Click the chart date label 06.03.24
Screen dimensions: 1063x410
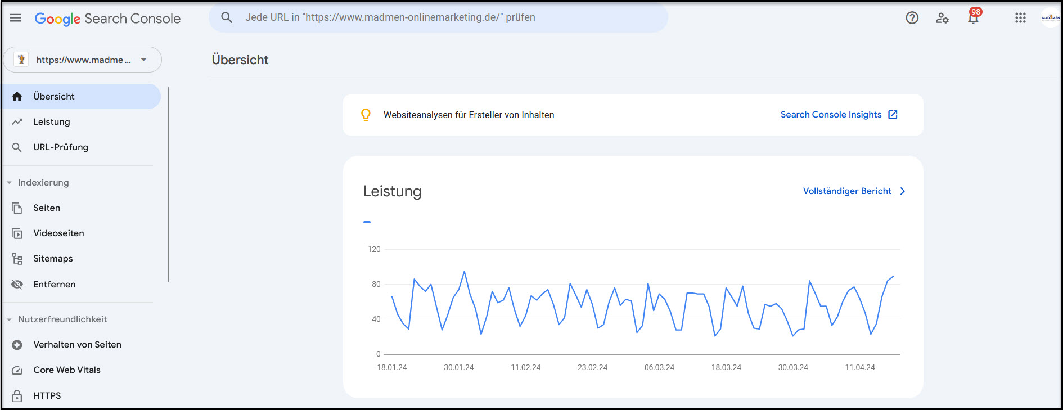[x=659, y=367]
